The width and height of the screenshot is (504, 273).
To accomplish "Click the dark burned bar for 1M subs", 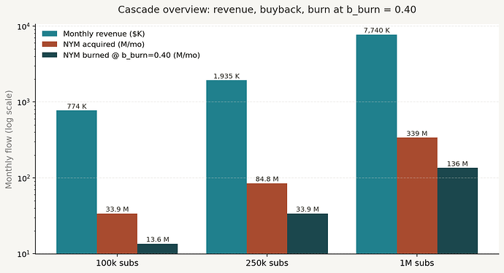I will (458, 211).
